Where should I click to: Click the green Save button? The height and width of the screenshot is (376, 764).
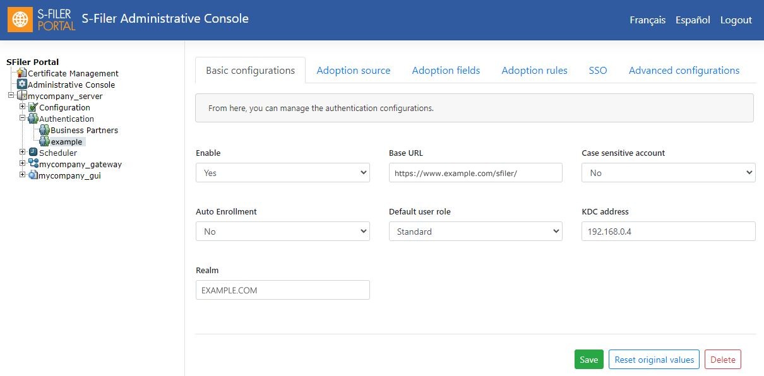pyautogui.click(x=588, y=360)
